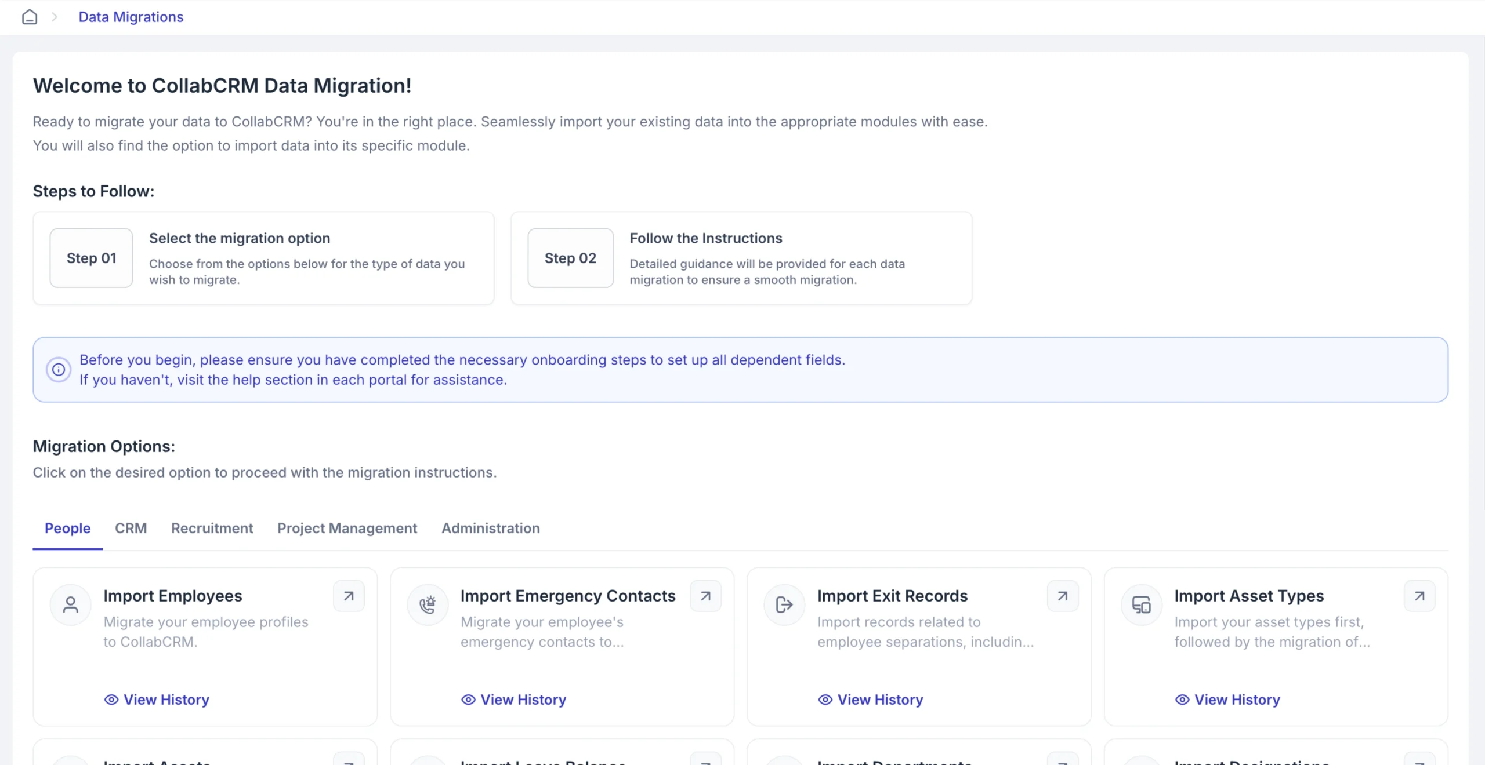Select the People tab
The image size is (1485, 765).
[67, 528]
